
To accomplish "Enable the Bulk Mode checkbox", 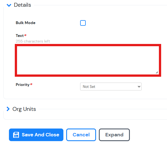I will (83, 23).
